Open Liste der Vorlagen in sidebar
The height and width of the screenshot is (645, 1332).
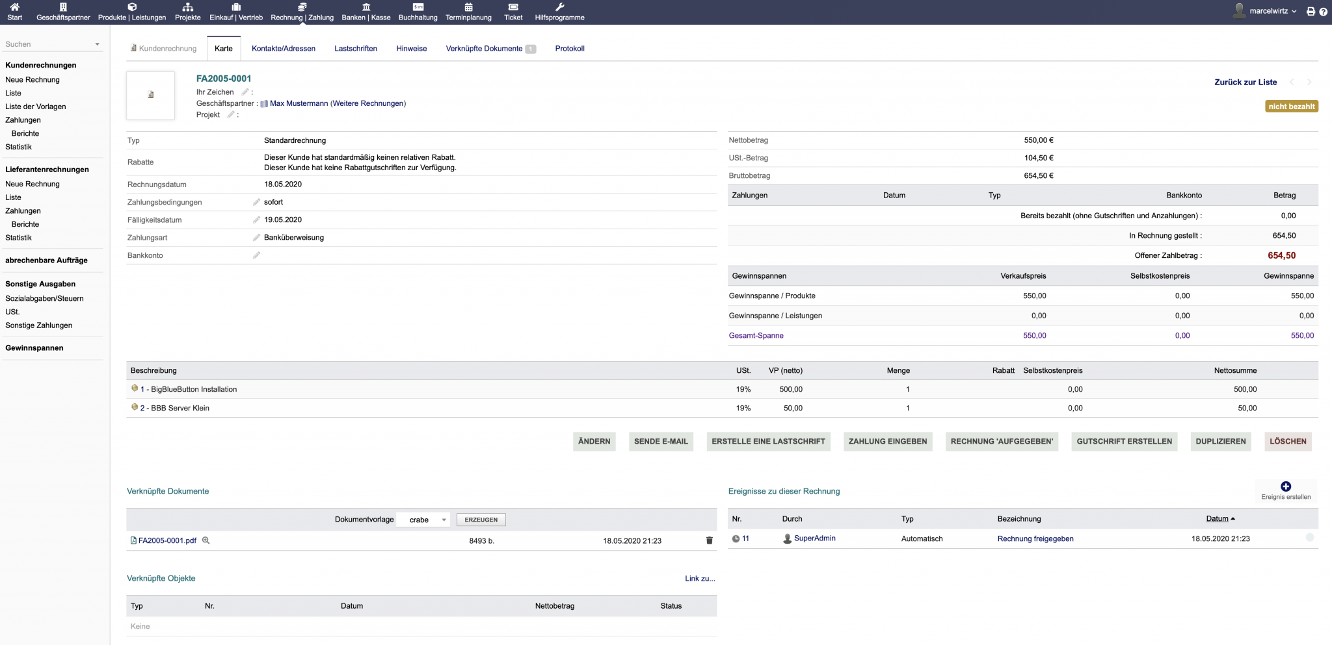pos(36,107)
